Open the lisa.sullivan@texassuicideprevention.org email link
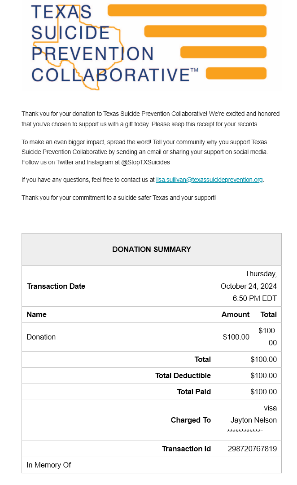Viewport: 297px width, 485px height. tap(210, 180)
